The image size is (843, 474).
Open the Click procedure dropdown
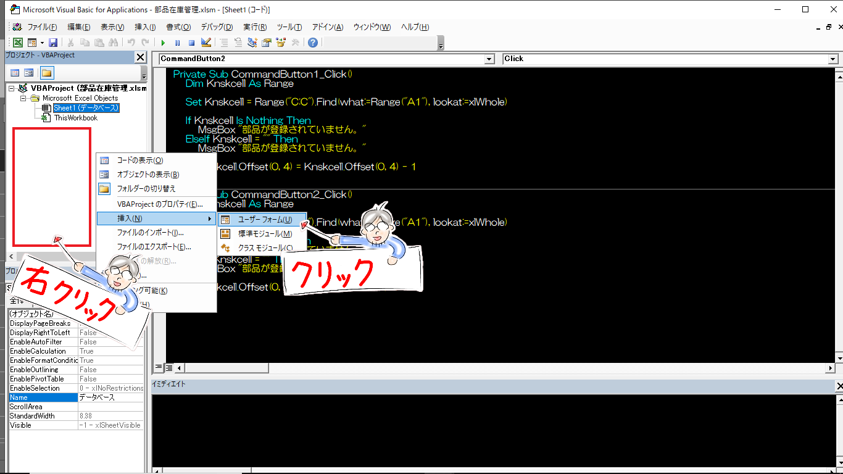(833, 59)
